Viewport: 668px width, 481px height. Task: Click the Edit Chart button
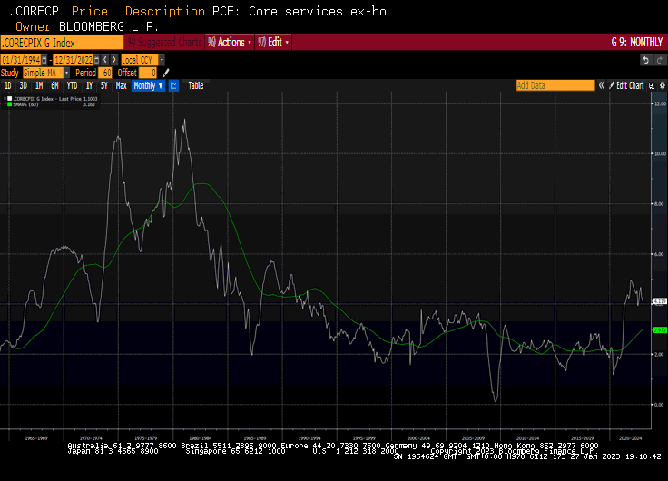[629, 85]
